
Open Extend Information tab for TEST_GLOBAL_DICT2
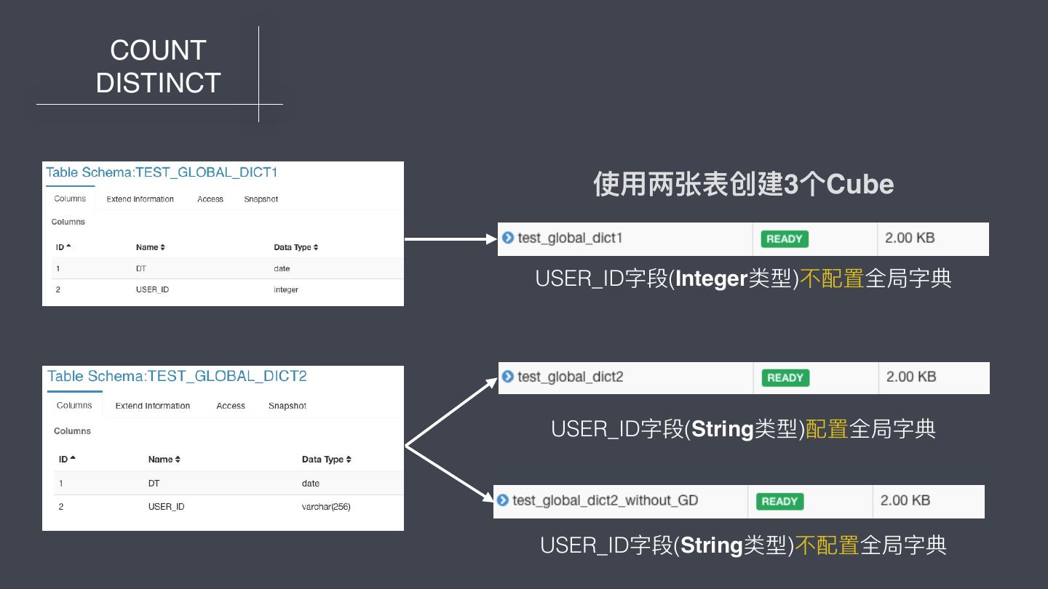(152, 406)
